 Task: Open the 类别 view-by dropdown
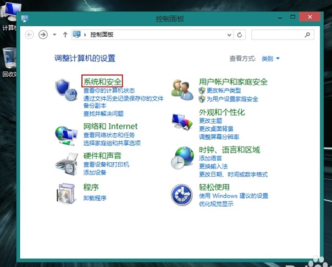pos(270,59)
